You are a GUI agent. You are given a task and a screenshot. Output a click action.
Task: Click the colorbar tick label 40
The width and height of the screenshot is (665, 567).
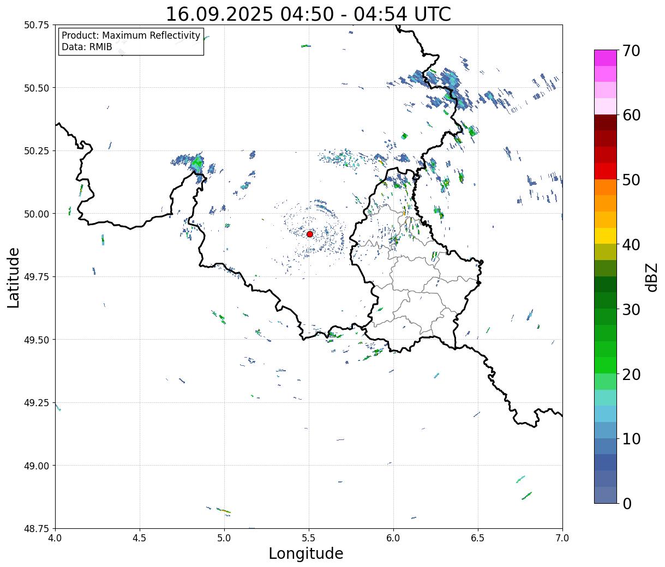(631, 245)
